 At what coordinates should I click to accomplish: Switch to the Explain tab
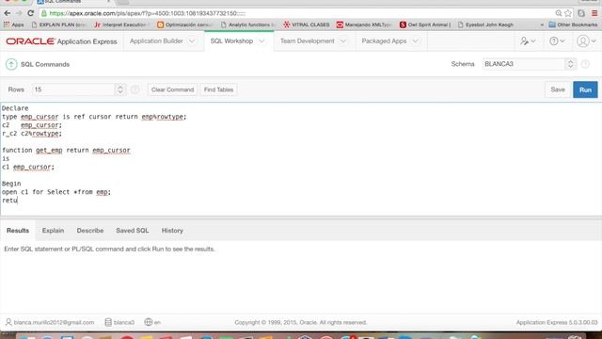click(x=53, y=231)
